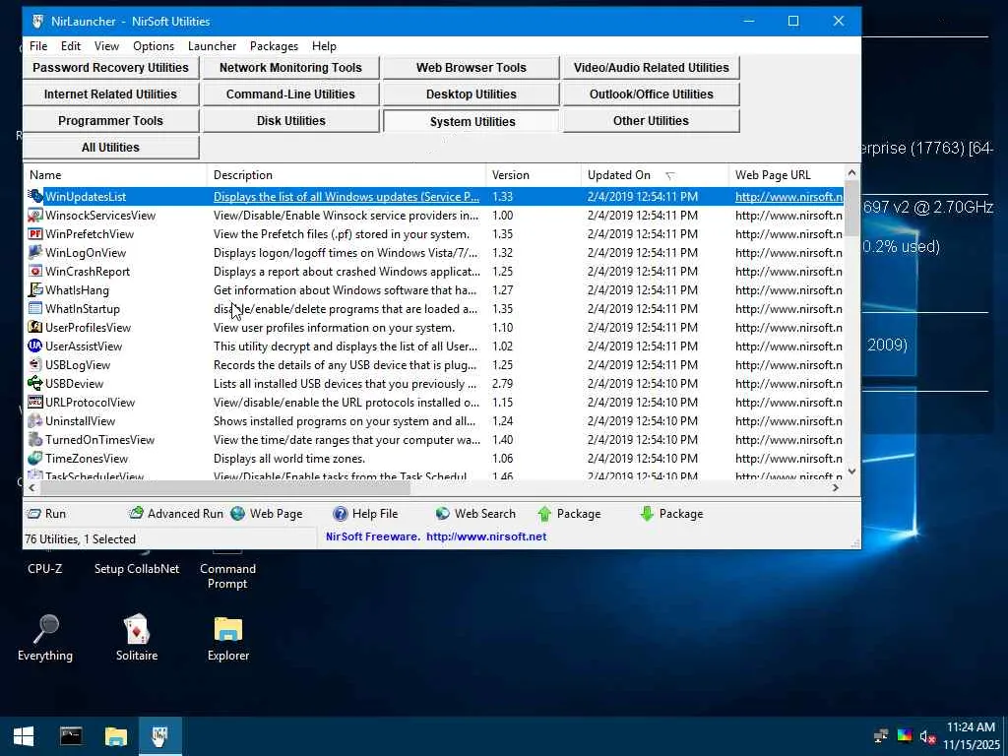Image resolution: width=1008 pixels, height=756 pixels.
Task: Click version 2.79 in the USBDeview row
Action: [x=502, y=383]
